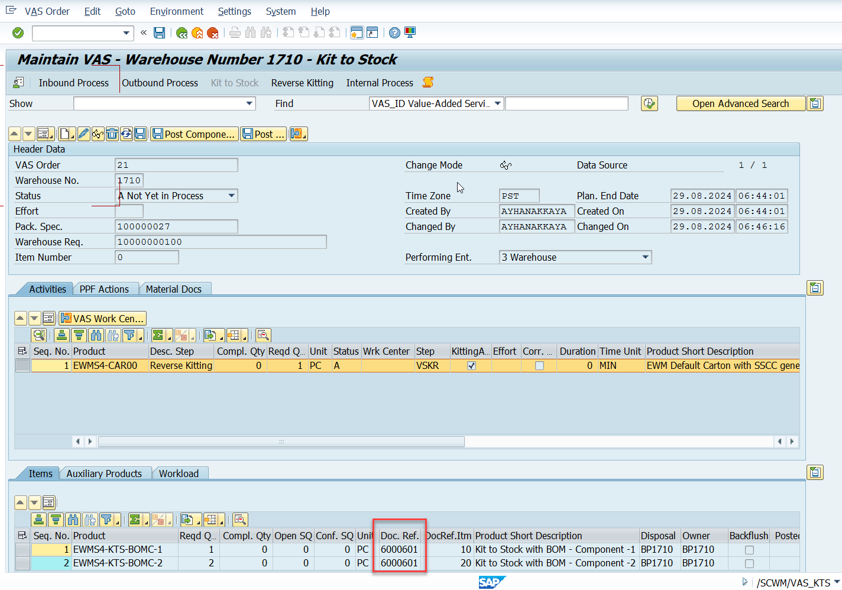Select the row marker for EWMS4-KTS-BOMC-1
The height and width of the screenshot is (590, 842).
point(22,549)
